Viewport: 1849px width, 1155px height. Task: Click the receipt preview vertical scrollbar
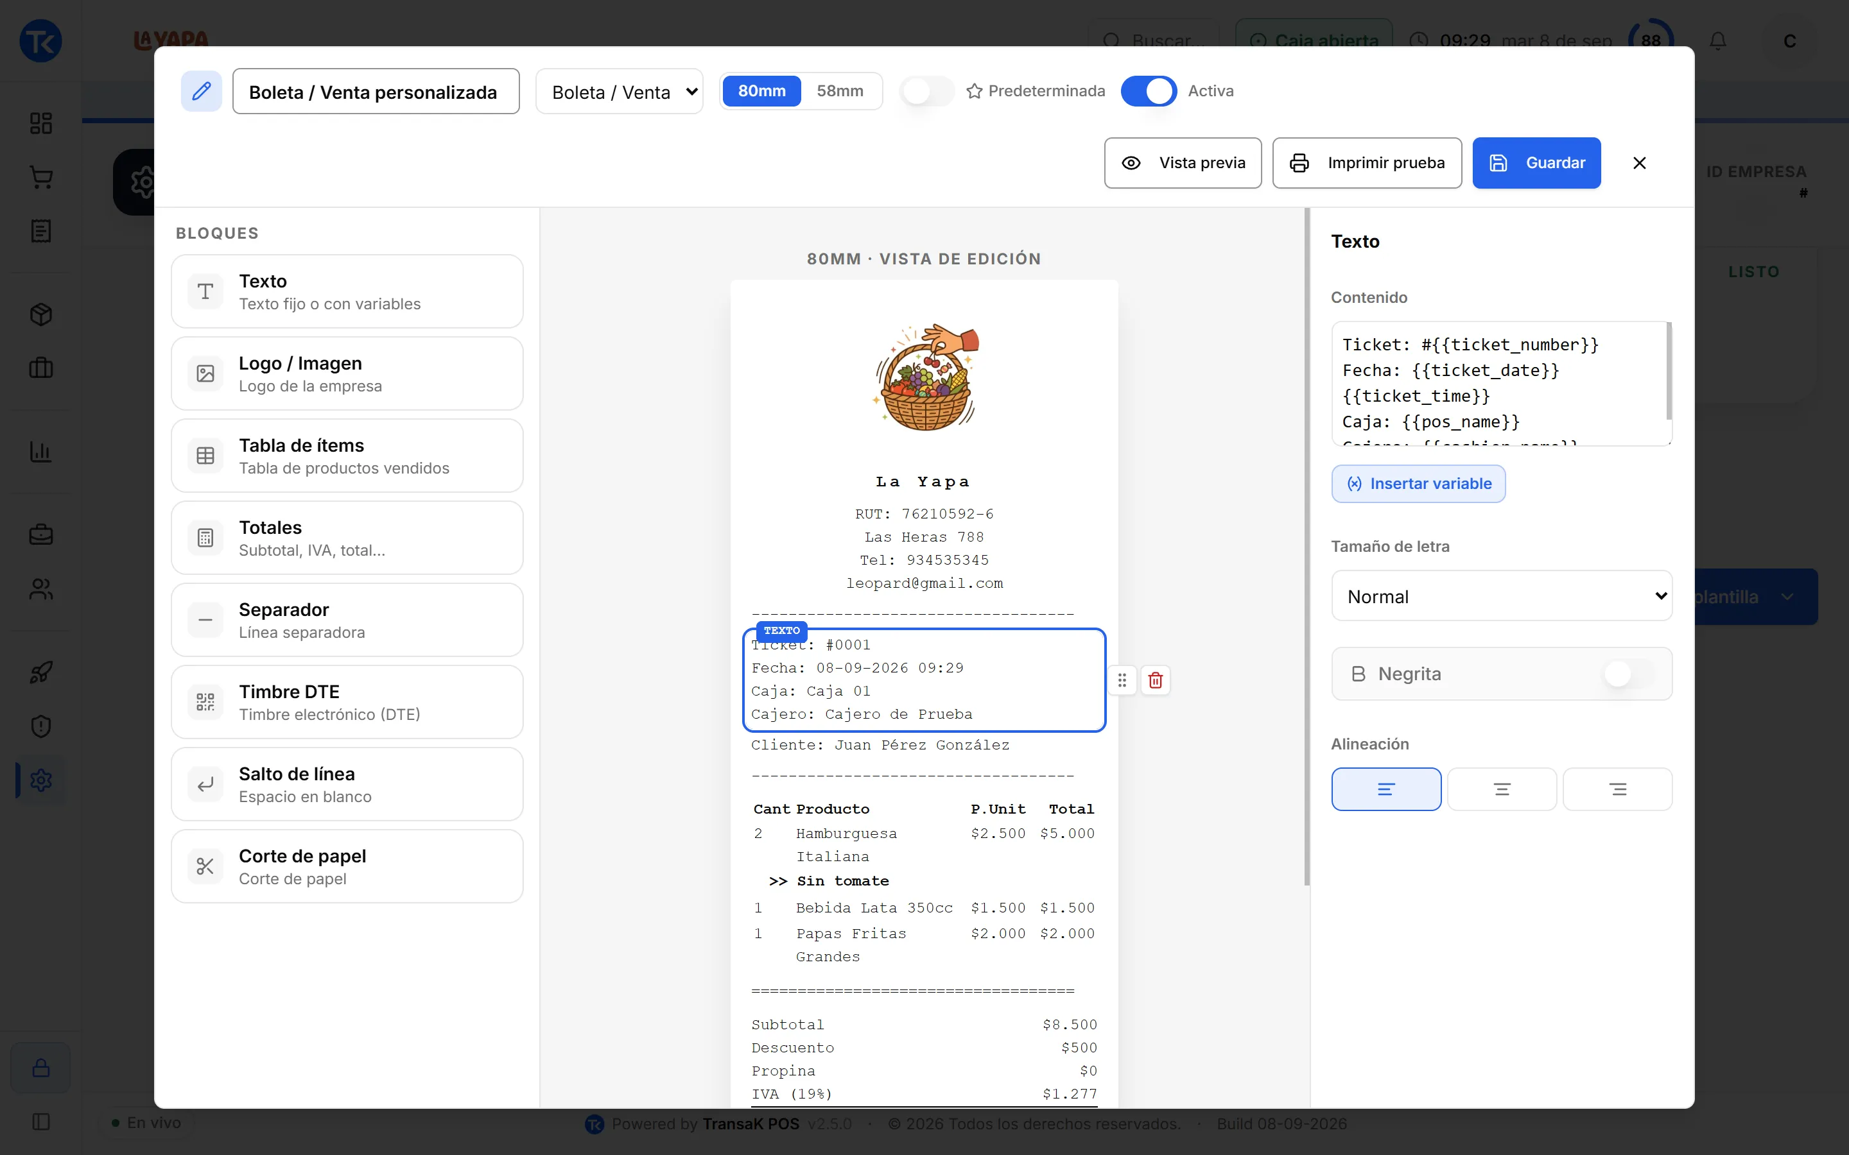tap(1307, 547)
